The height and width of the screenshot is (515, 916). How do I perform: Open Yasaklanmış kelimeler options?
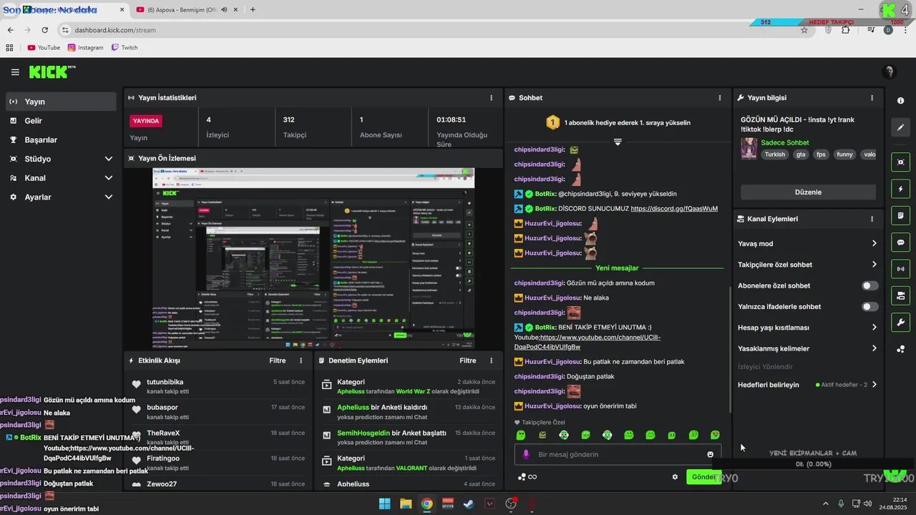(807, 348)
